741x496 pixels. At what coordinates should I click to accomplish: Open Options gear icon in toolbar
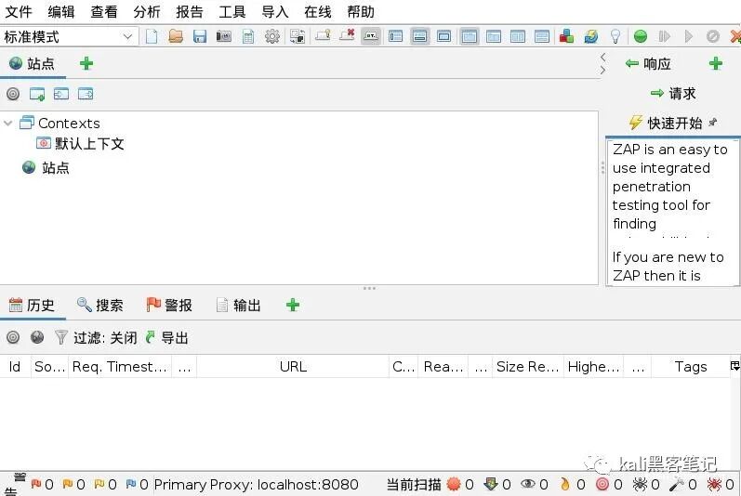272,36
